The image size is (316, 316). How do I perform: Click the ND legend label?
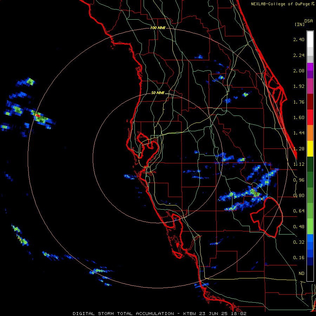[x=302, y=274]
